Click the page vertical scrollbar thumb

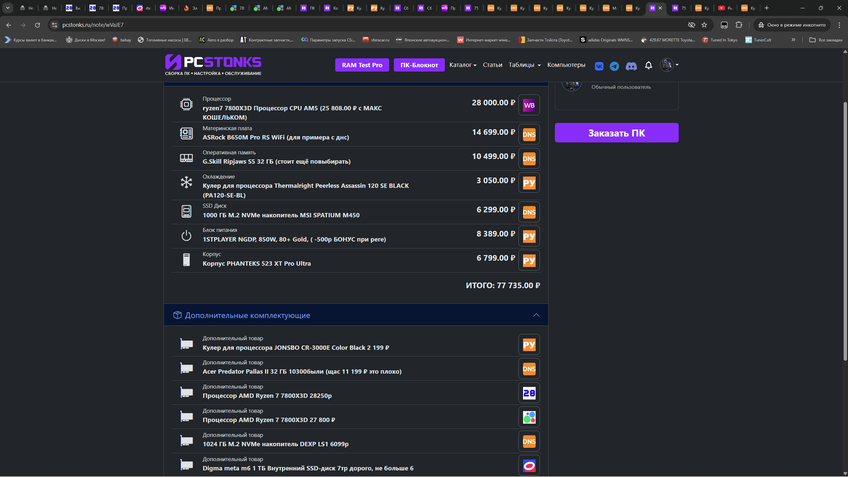pos(845,231)
